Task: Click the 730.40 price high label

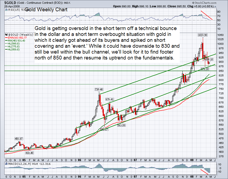Action: pos(99,89)
